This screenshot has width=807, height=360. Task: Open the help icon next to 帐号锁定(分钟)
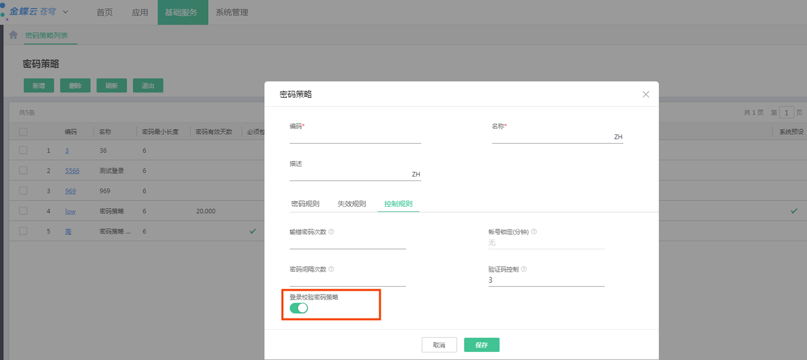[x=534, y=231]
